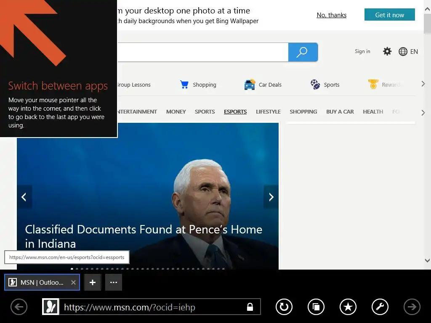Viewport: 431px width, 323px height.
Task: Open the BUY A CAR category
Action: click(x=340, y=112)
